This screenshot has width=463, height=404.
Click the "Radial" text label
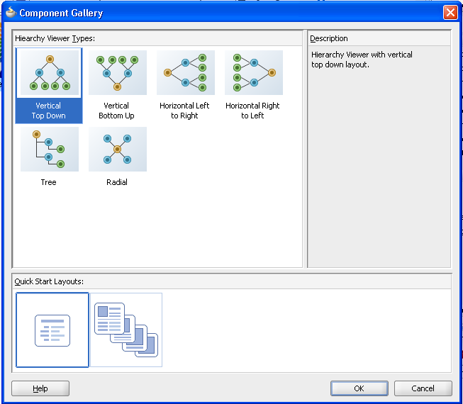117,182
